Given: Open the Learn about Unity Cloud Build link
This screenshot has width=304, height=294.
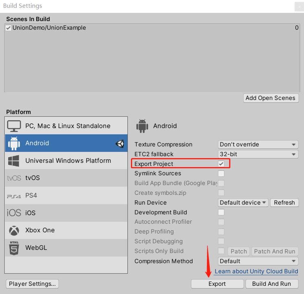Looking at the screenshot, I should (x=256, y=271).
